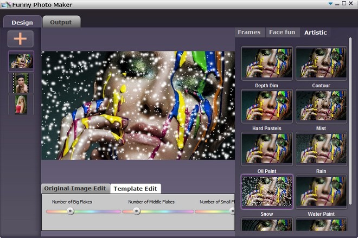Maximize the Funny Photo Maker window
The image size is (358, 238).
click(344, 3)
